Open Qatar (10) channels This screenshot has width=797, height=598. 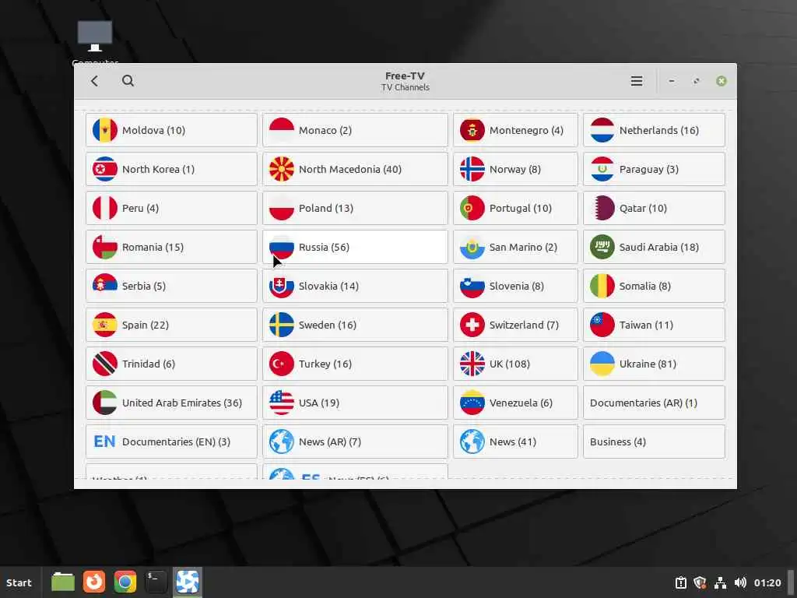pyautogui.click(x=654, y=208)
